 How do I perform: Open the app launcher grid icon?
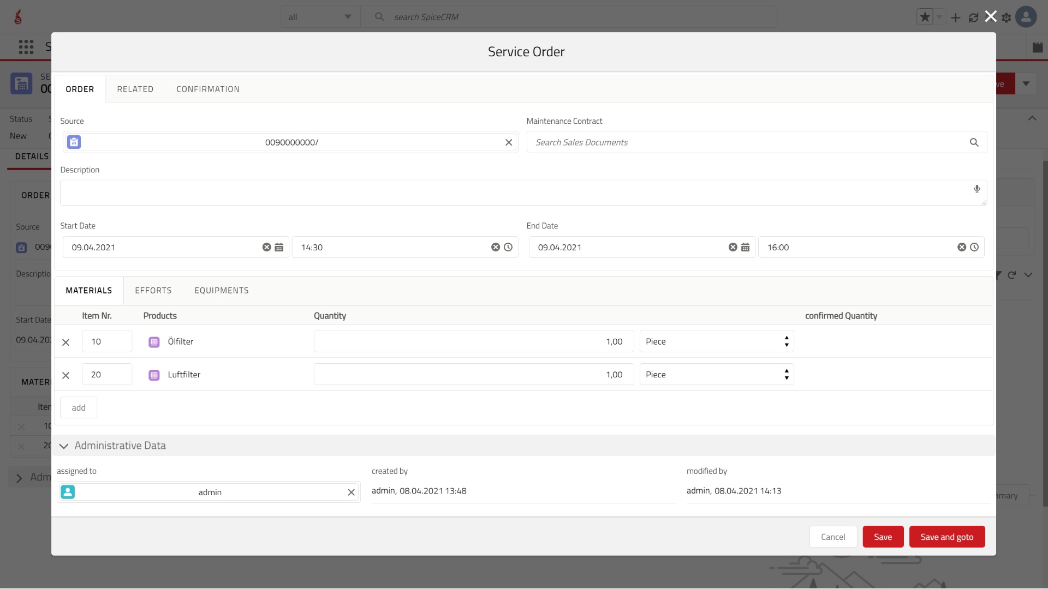(26, 47)
